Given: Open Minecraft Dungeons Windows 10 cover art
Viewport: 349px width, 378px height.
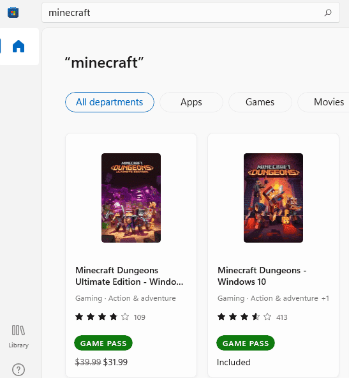Looking at the screenshot, I should (x=273, y=198).
